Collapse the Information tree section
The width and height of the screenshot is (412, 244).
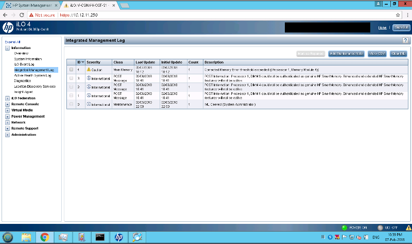coord(7,48)
